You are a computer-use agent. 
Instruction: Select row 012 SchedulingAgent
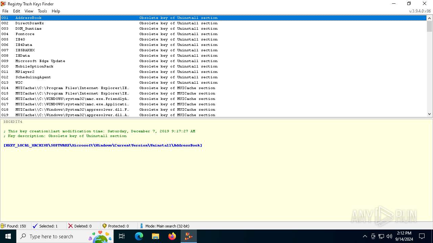[213, 77]
